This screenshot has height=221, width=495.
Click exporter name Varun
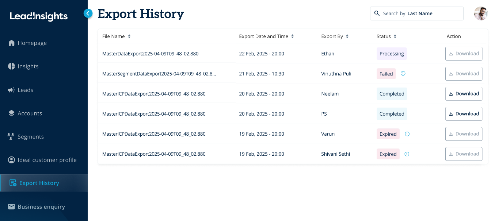[x=328, y=134]
